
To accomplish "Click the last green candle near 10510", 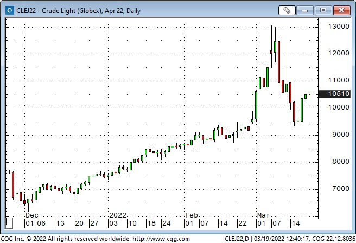I will point(306,97).
